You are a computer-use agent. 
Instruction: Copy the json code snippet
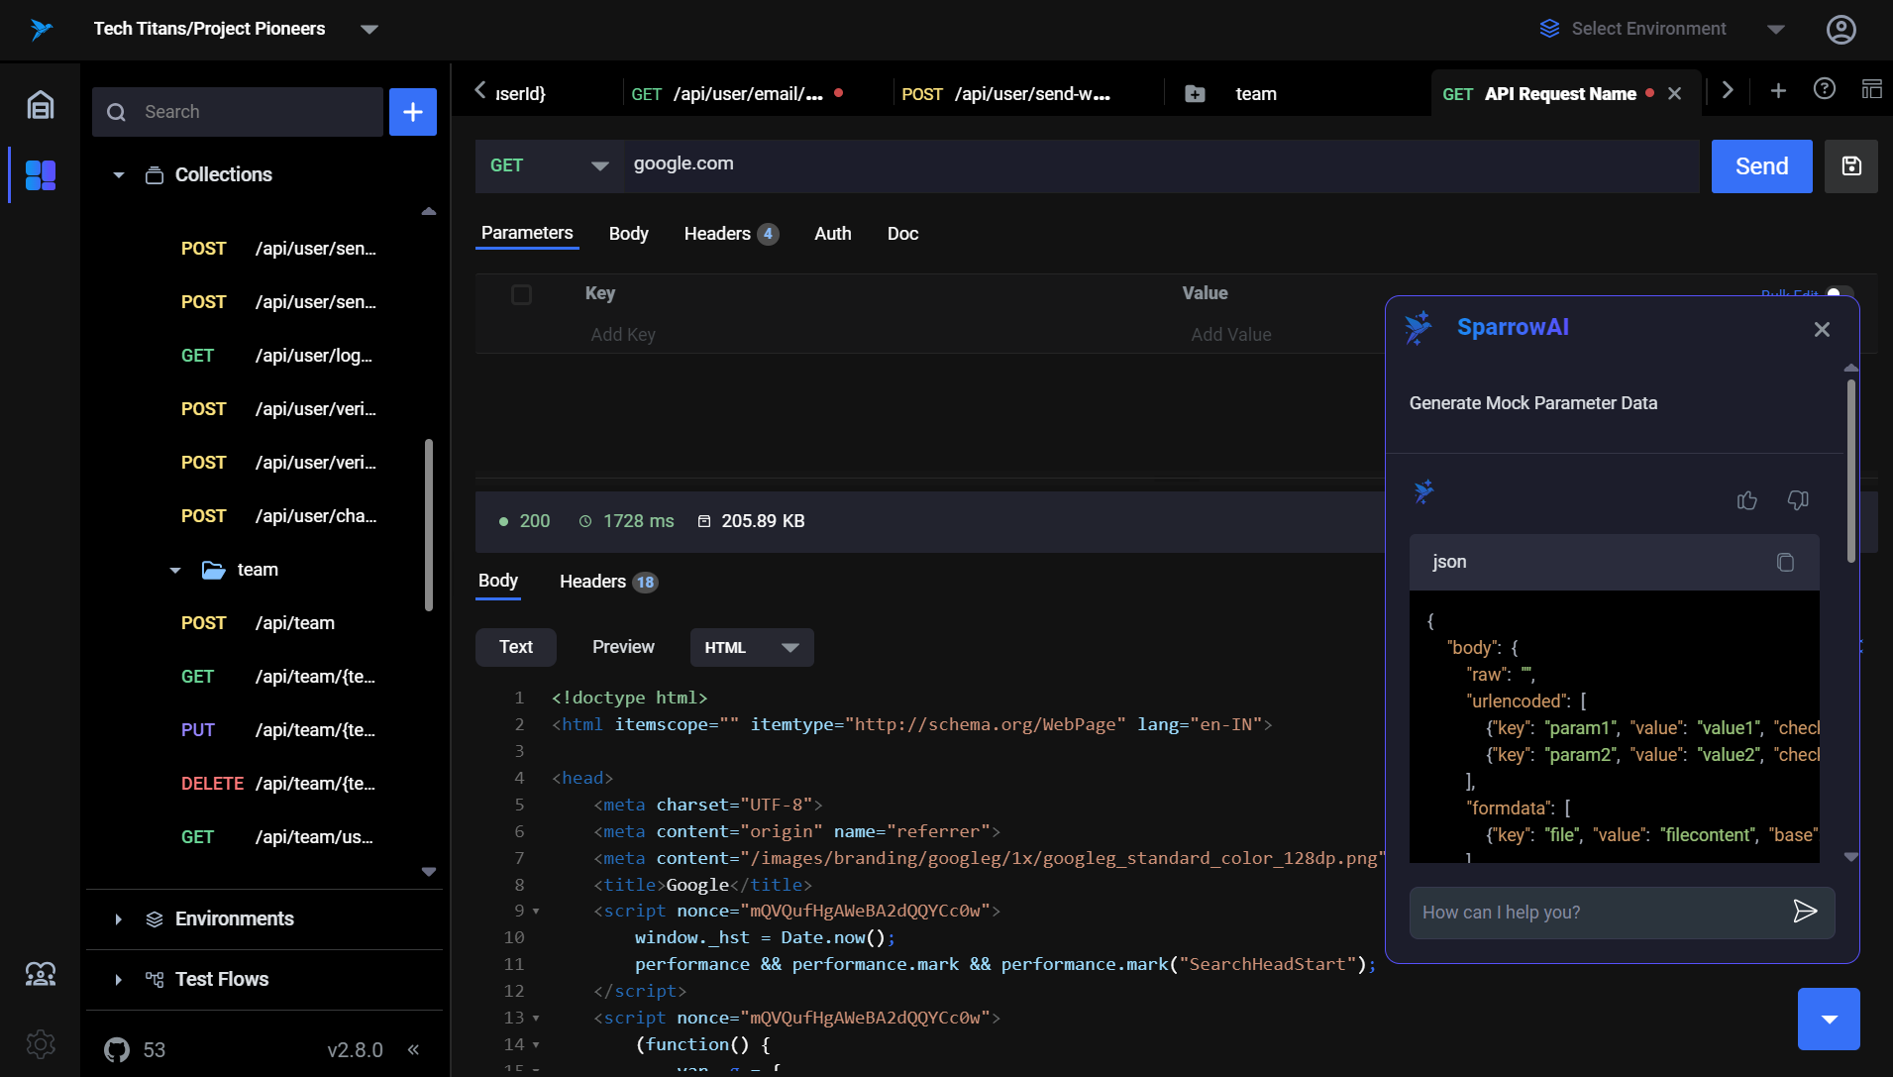[x=1785, y=562]
